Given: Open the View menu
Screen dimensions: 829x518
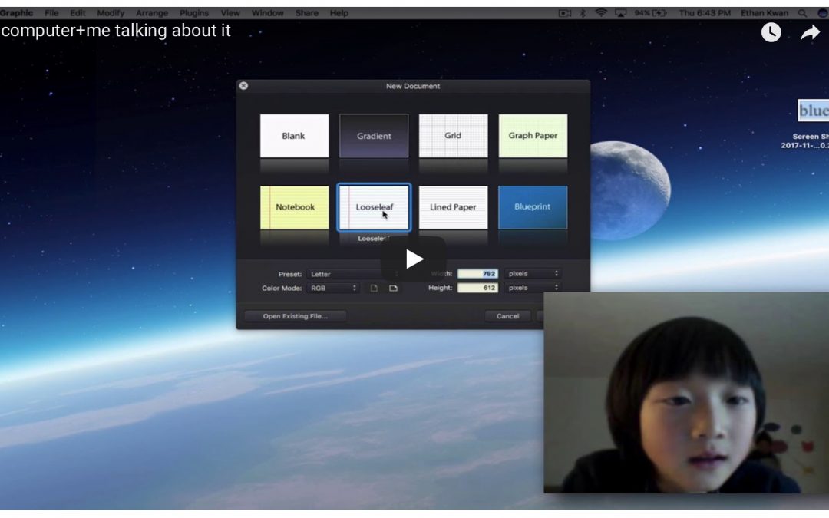Looking at the screenshot, I should (230, 13).
